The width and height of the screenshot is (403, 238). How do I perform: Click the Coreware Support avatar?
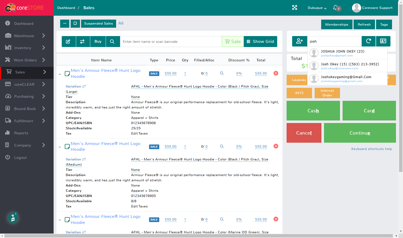coord(356,8)
